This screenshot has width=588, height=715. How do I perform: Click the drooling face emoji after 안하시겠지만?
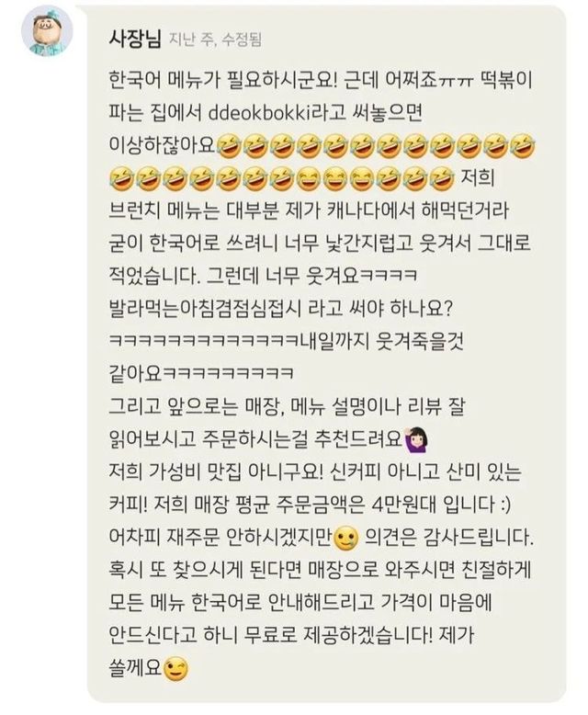pyautogui.click(x=347, y=538)
